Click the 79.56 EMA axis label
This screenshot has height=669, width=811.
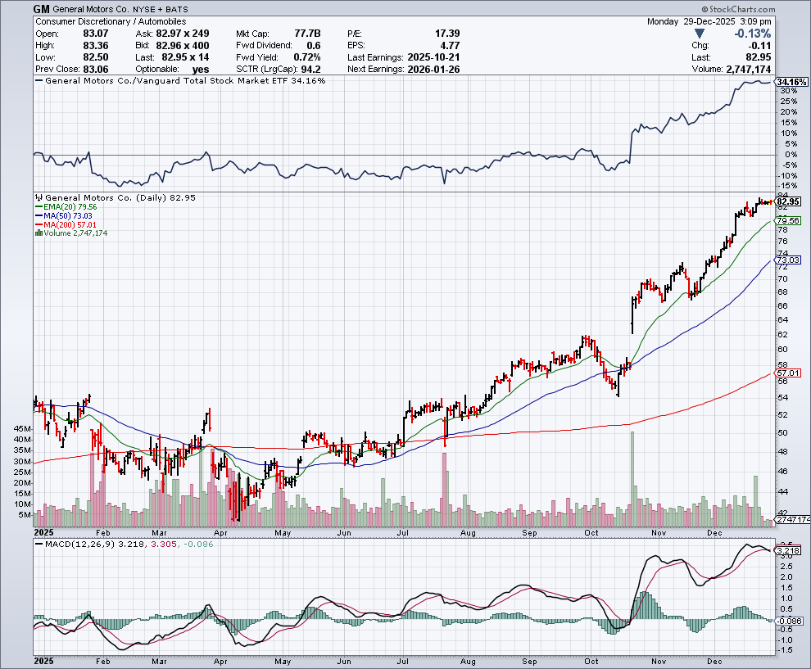click(x=788, y=221)
